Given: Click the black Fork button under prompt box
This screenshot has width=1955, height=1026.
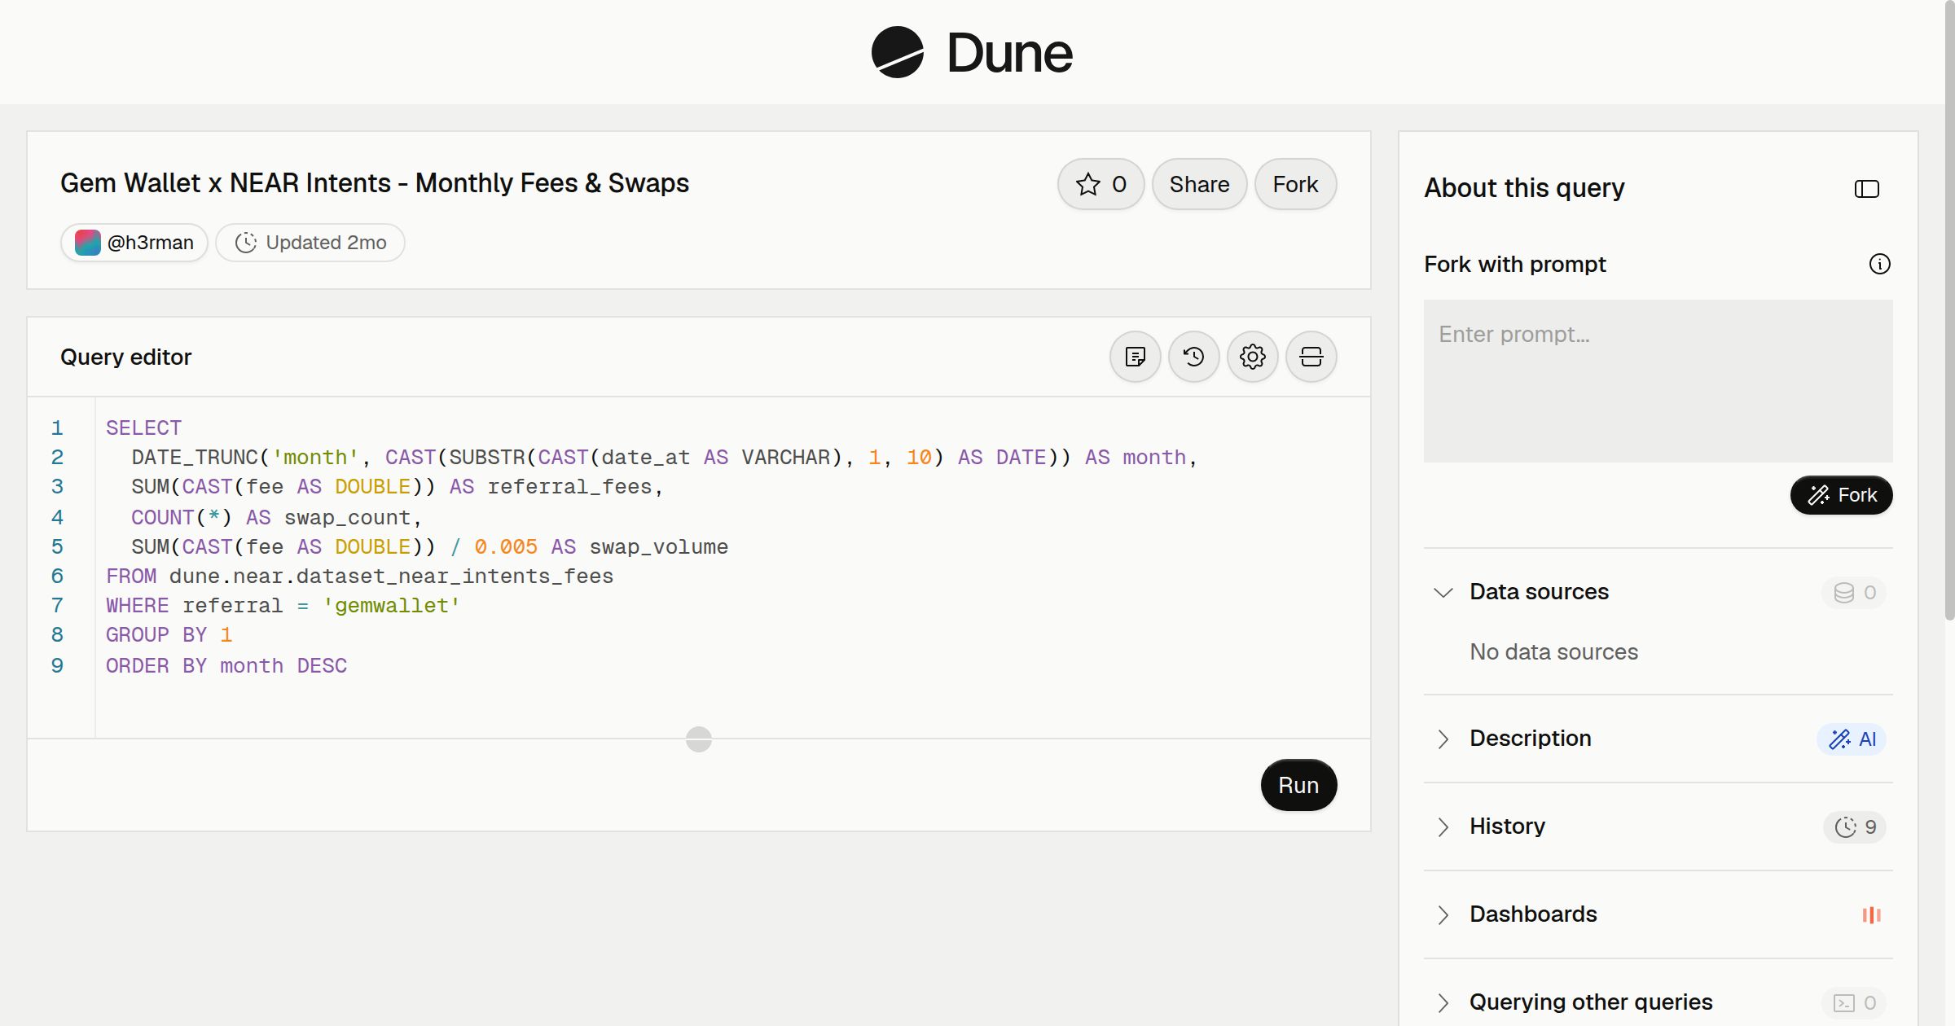Looking at the screenshot, I should tap(1842, 495).
